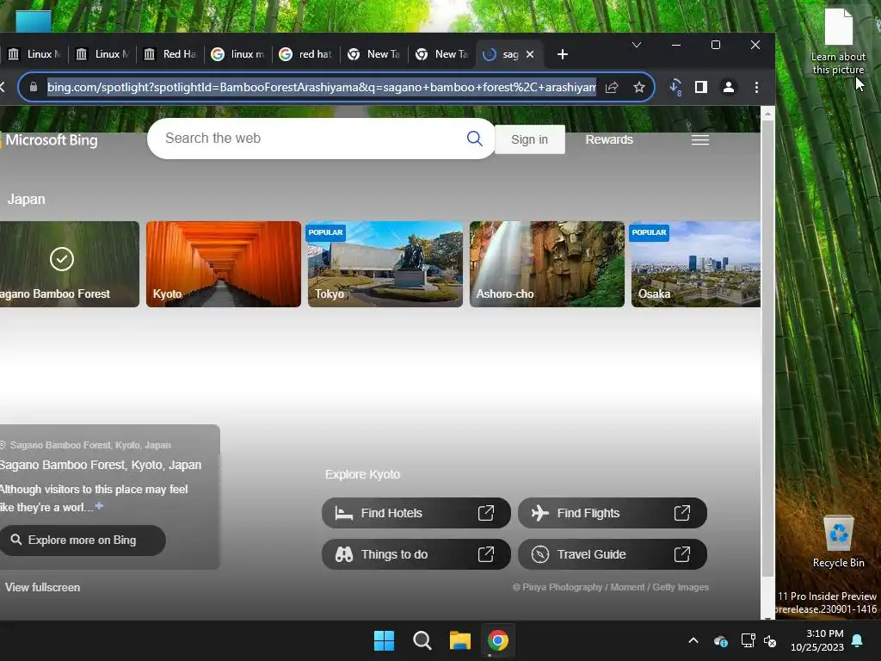Select the Tokyo thumbnail
The width and height of the screenshot is (881, 661).
(x=385, y=264)
